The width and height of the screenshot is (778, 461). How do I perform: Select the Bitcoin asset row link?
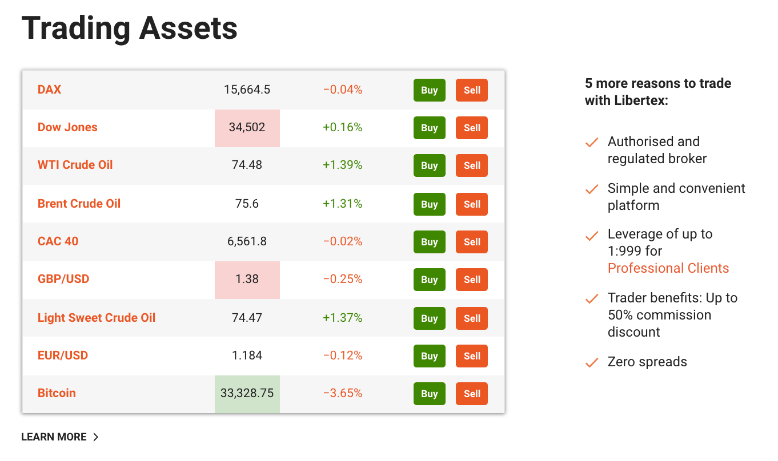coord(57,393)
